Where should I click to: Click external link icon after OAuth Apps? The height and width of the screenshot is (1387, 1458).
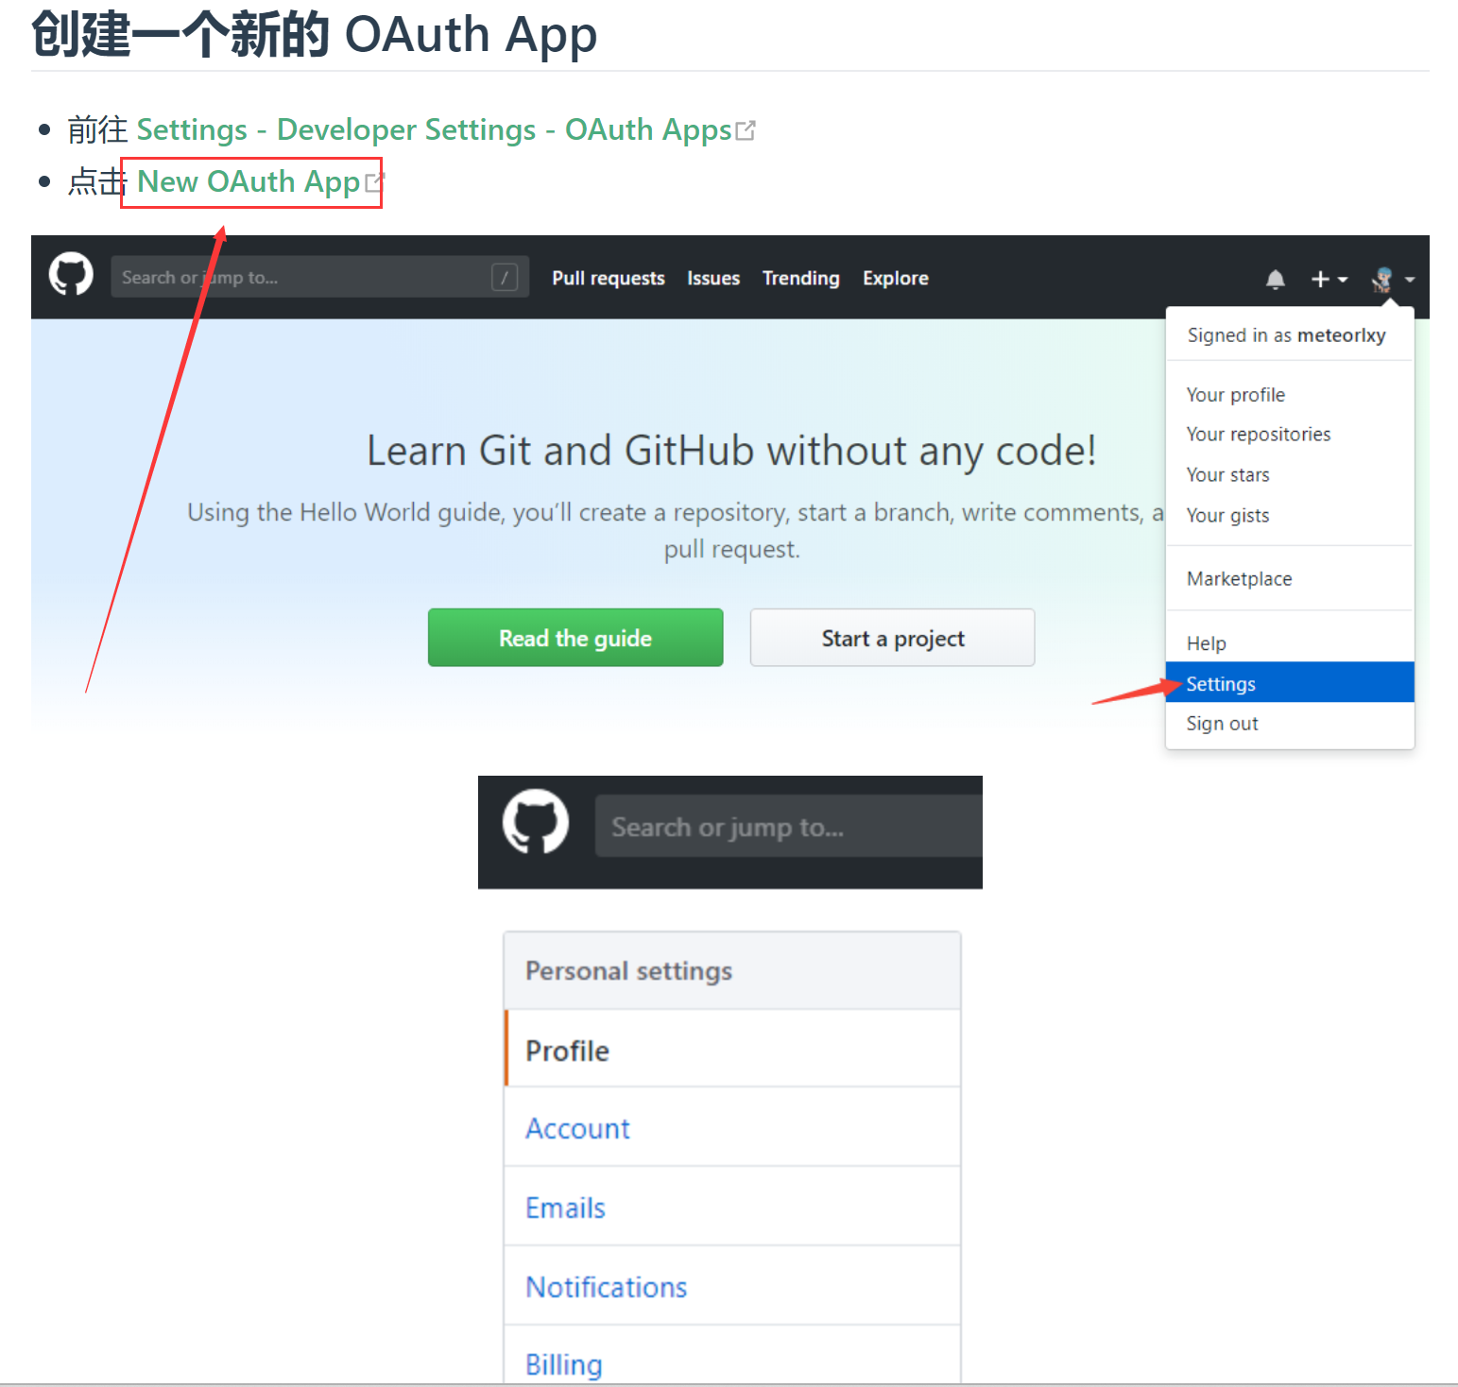(746, 130)
